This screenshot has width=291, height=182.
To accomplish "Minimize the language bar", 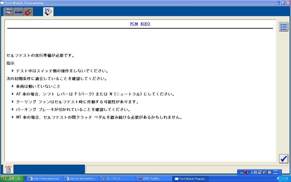I will click(280, 171).
